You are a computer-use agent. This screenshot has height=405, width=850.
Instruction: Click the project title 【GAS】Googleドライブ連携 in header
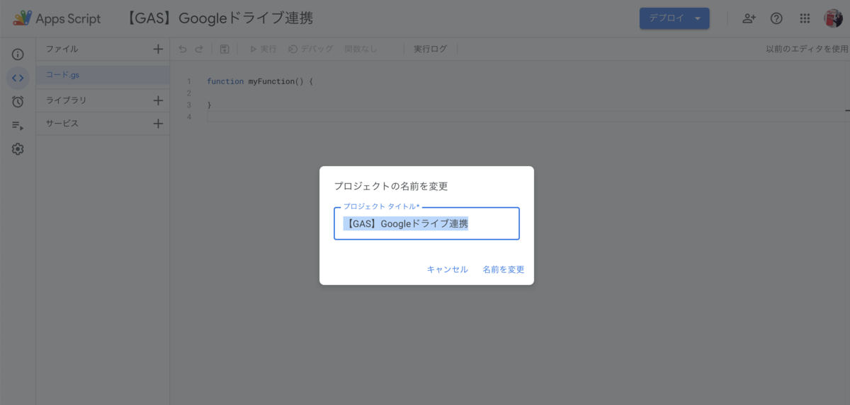click(218, 18)
